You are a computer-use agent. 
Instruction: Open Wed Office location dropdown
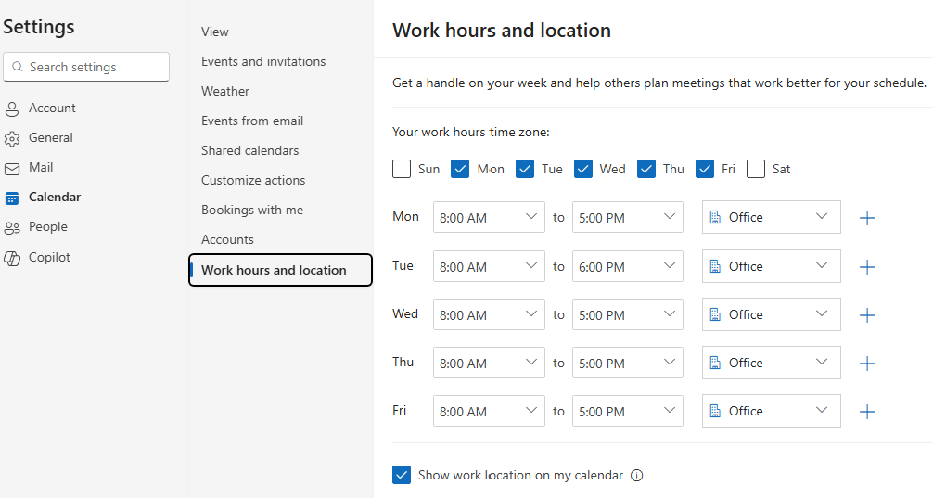[771, 314]
